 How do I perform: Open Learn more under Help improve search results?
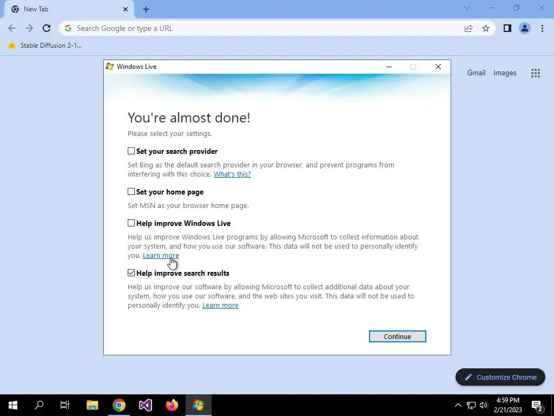click(x=220, y=305)
